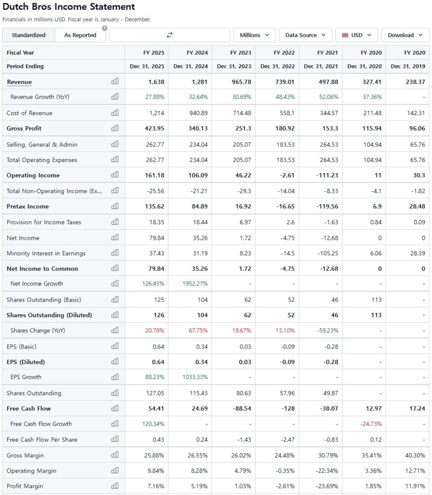
Task: Show chart for Operating Income row
Action: tap(115, 175)
